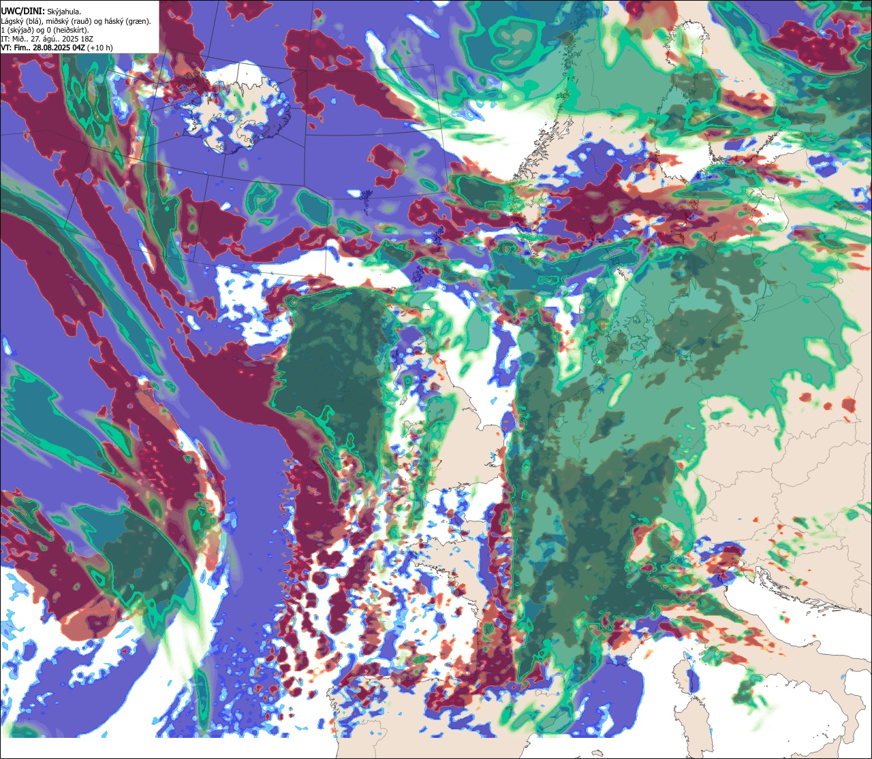Click the legend text "miðský (rauð)"
Image resolution: width=872 pixels, height=759 pixels.
[68, 21]
